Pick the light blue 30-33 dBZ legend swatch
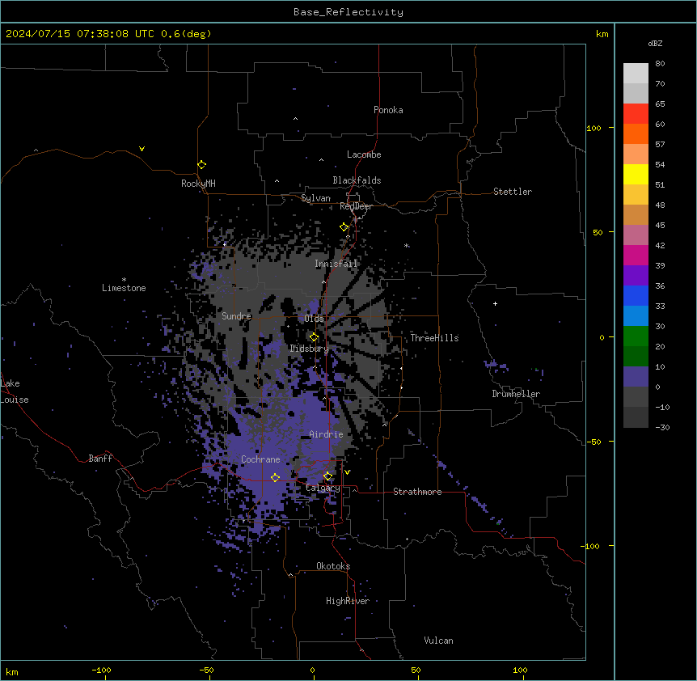This screenshot has width=697, height=681. point(636,316)
